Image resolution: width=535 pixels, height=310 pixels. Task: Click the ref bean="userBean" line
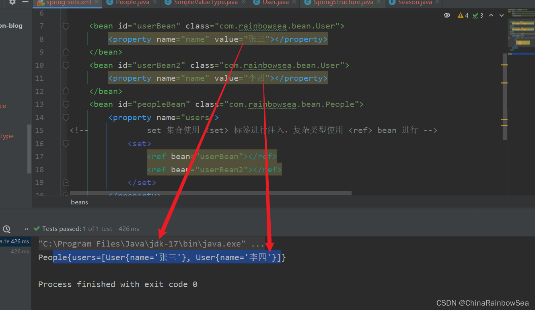[212, 157]
